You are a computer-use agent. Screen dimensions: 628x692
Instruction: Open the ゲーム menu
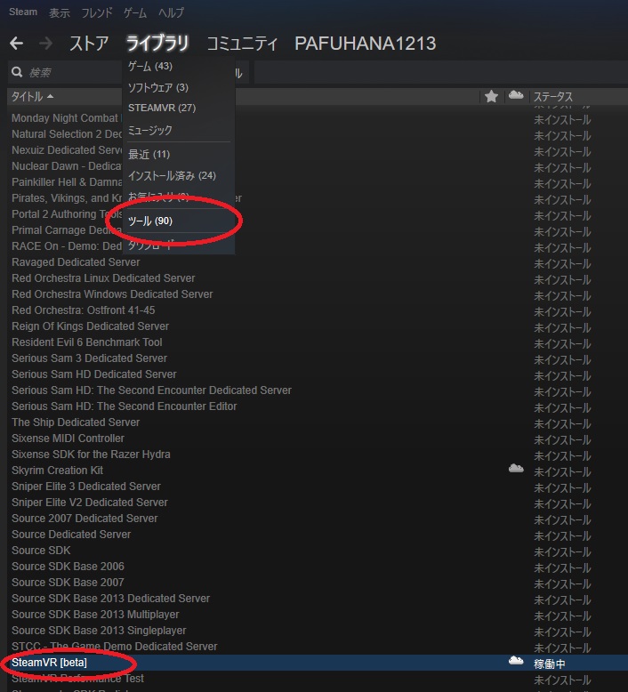pos(134,12)
